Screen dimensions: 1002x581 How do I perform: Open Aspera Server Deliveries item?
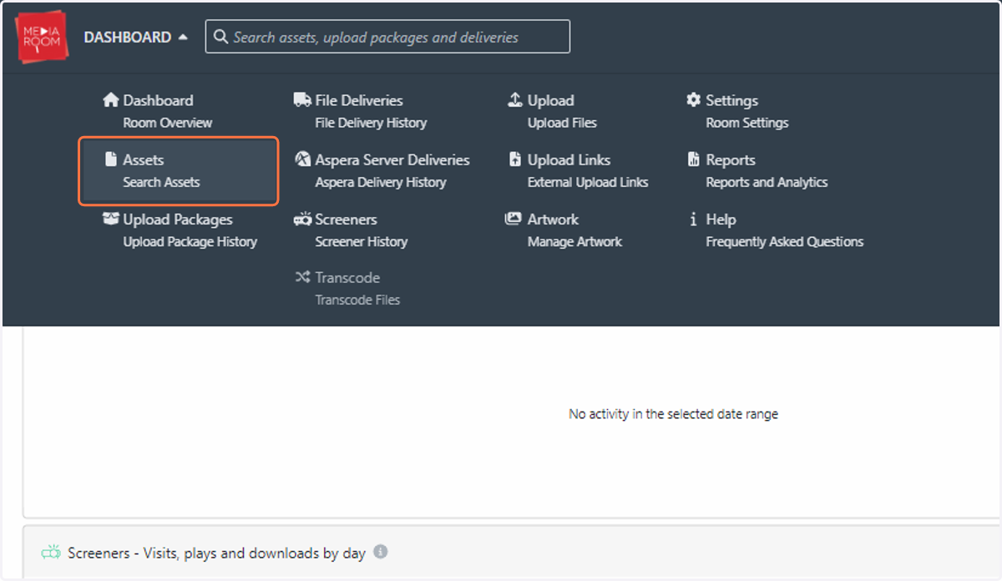tap(392, 159)
